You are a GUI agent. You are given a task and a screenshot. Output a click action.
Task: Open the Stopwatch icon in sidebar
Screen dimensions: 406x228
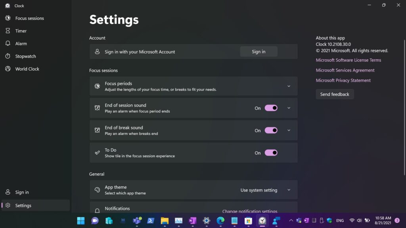(8, 56)
